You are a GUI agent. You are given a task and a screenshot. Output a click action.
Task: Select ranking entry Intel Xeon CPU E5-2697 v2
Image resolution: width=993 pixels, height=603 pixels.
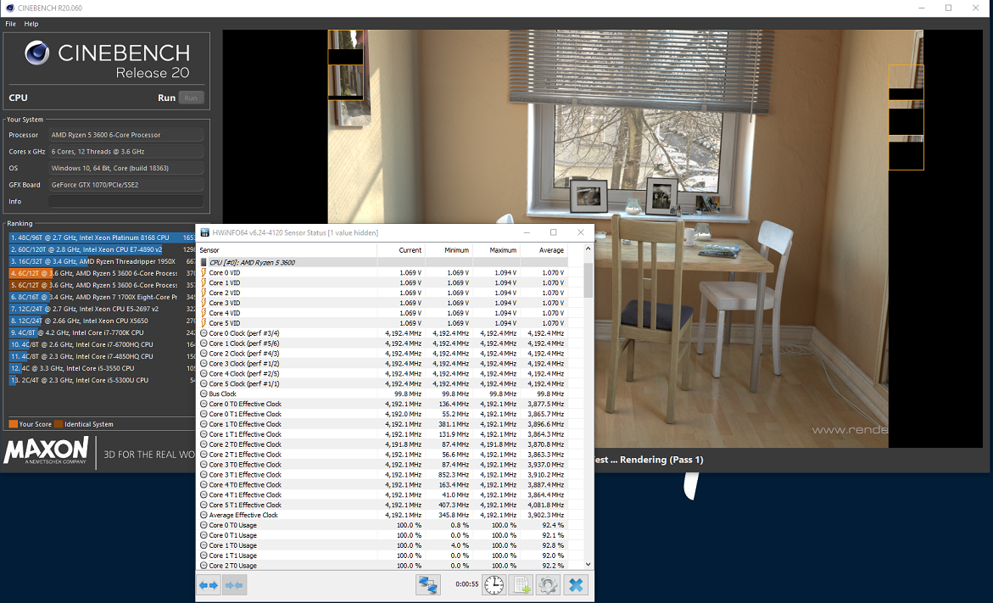click(102, 309)
